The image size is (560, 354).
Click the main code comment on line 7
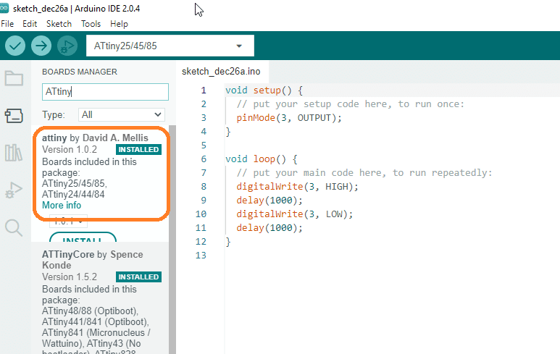364,173
